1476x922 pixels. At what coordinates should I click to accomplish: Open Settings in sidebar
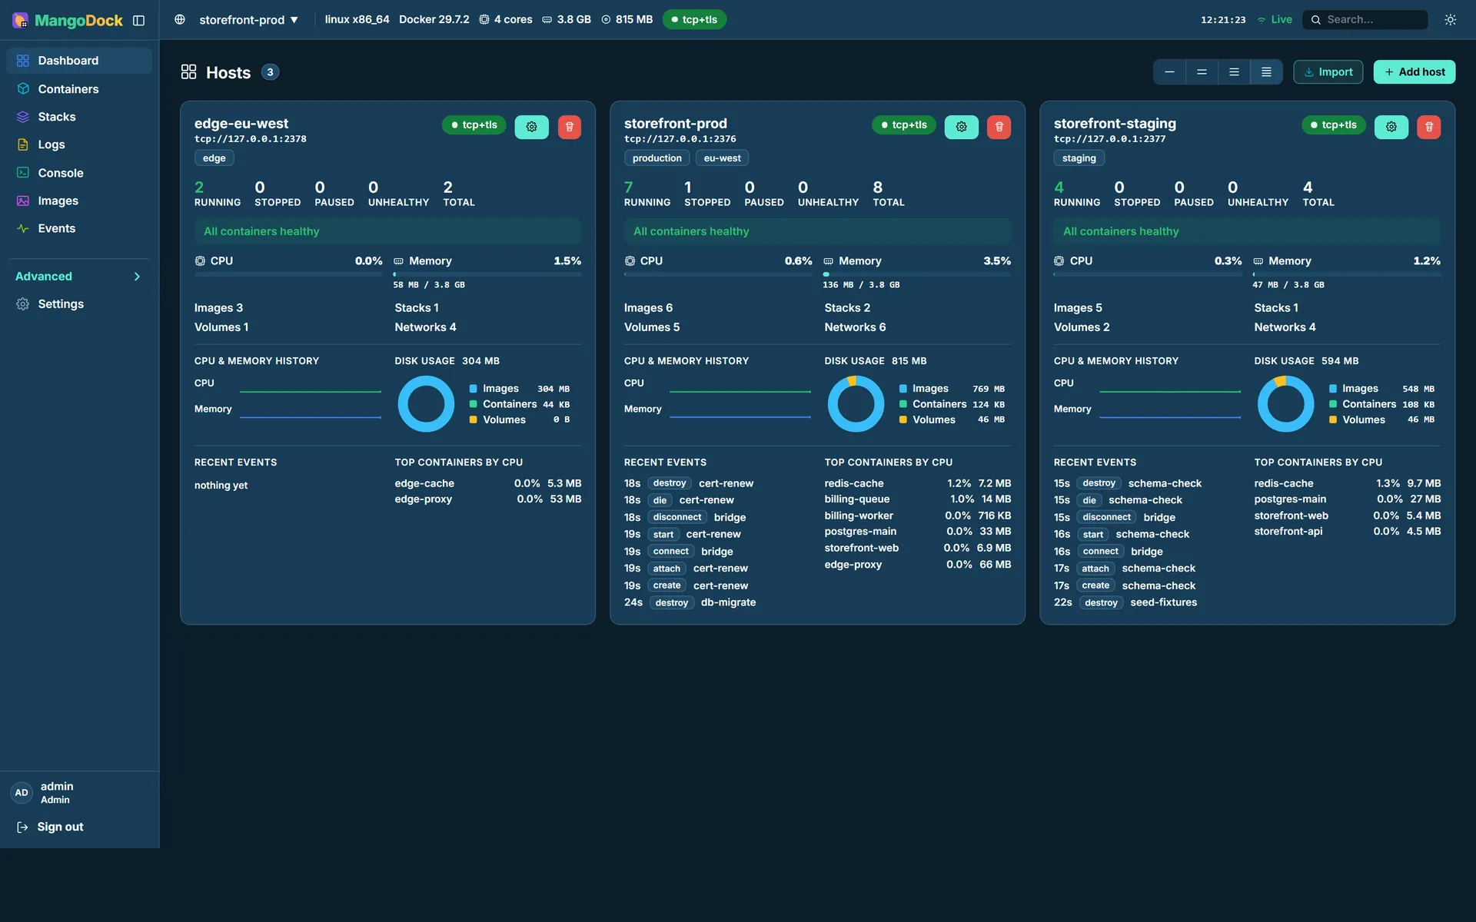pos(79,304)
